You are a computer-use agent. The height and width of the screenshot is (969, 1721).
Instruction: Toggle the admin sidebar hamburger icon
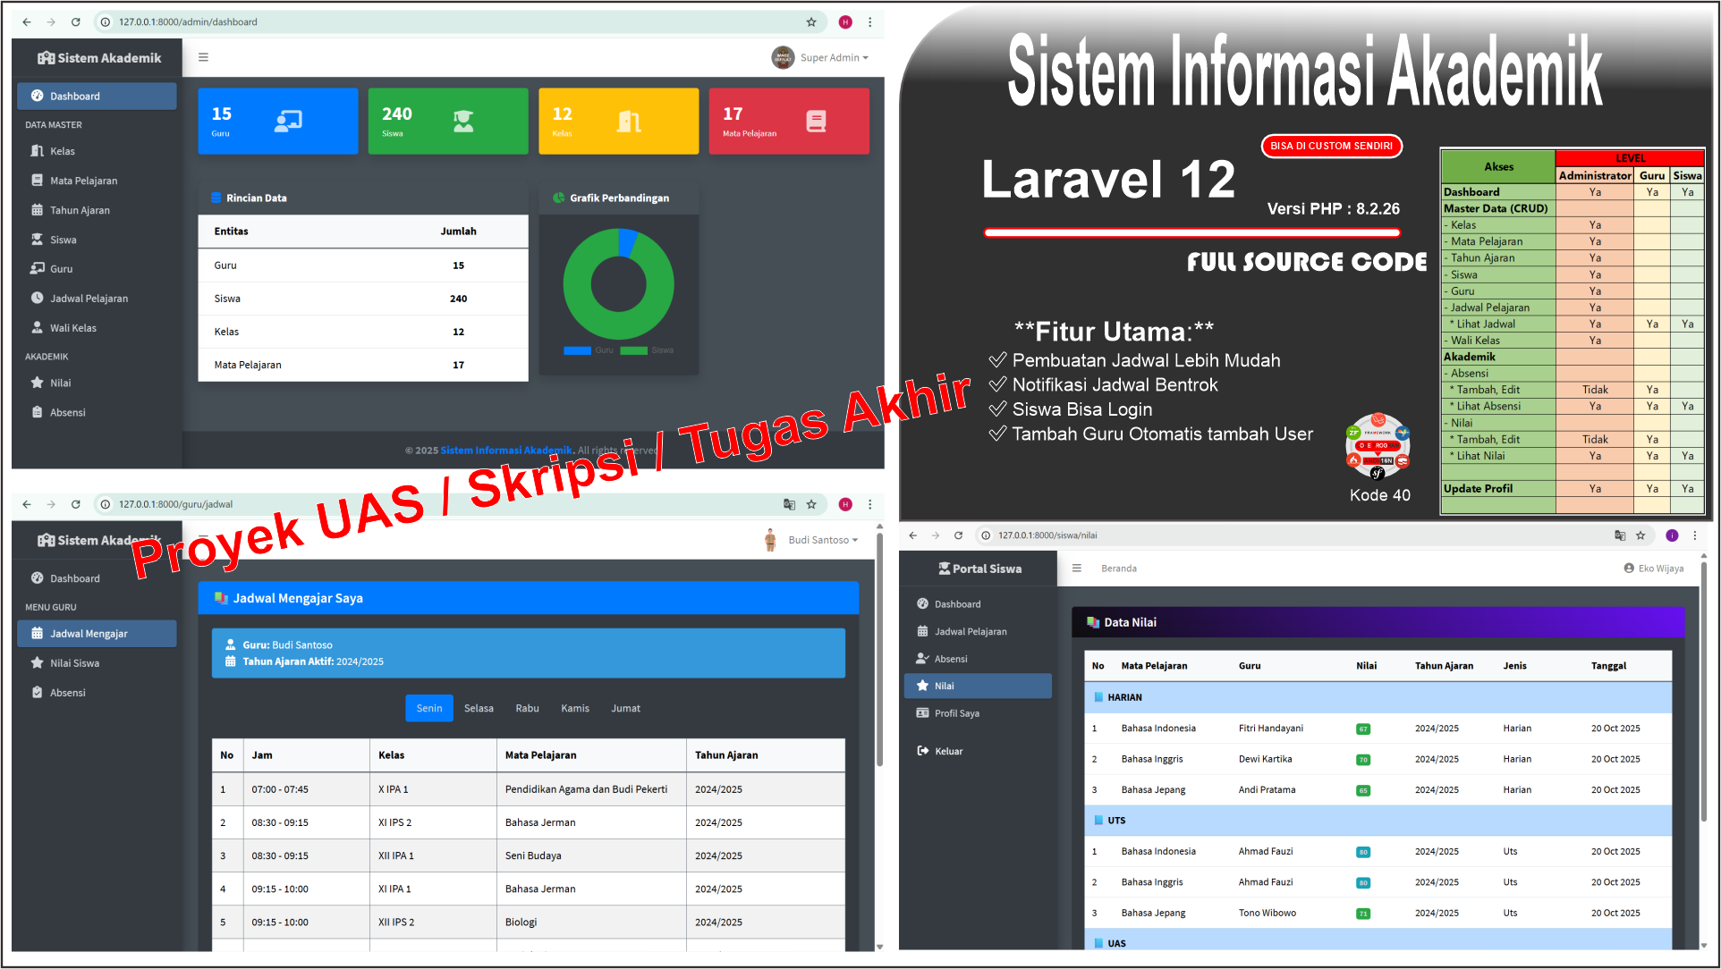pyautogui.click(x=203, y=57)
